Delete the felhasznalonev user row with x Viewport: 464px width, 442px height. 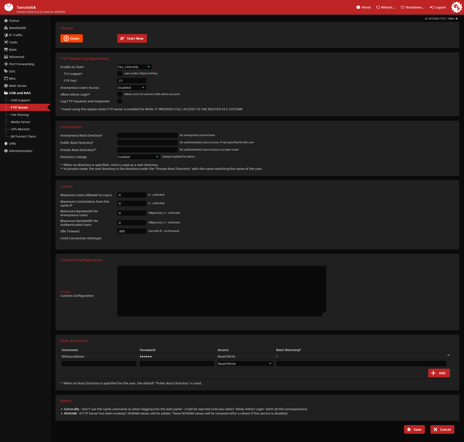(x=448, y=355)
